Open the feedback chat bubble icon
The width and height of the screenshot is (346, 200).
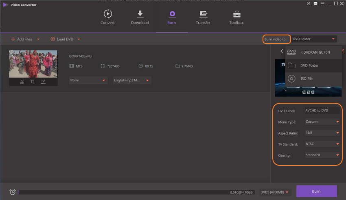(315, 4)
